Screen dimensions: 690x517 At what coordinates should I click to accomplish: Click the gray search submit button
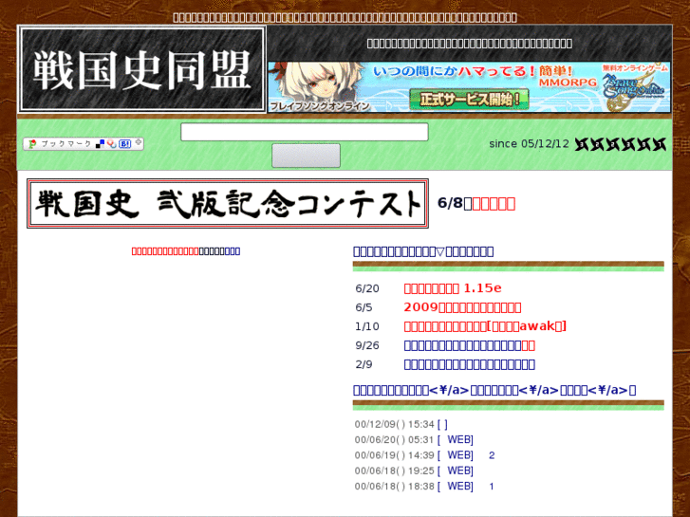[306, 156]
